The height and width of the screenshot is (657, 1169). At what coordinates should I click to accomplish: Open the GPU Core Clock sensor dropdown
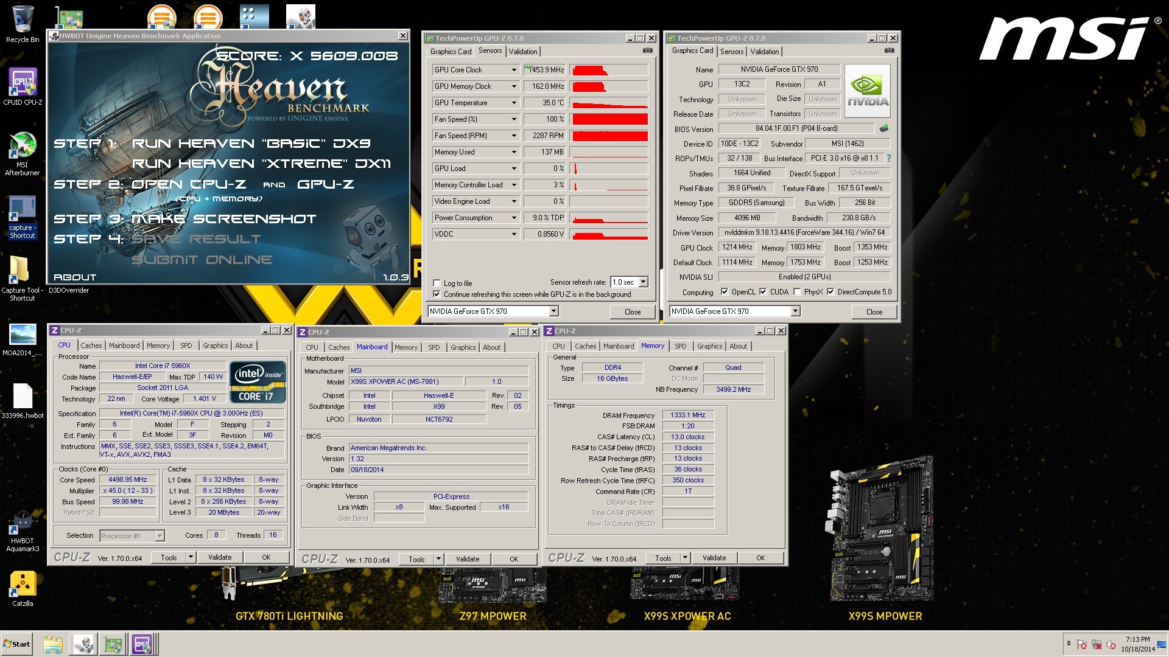coord(514,70)
